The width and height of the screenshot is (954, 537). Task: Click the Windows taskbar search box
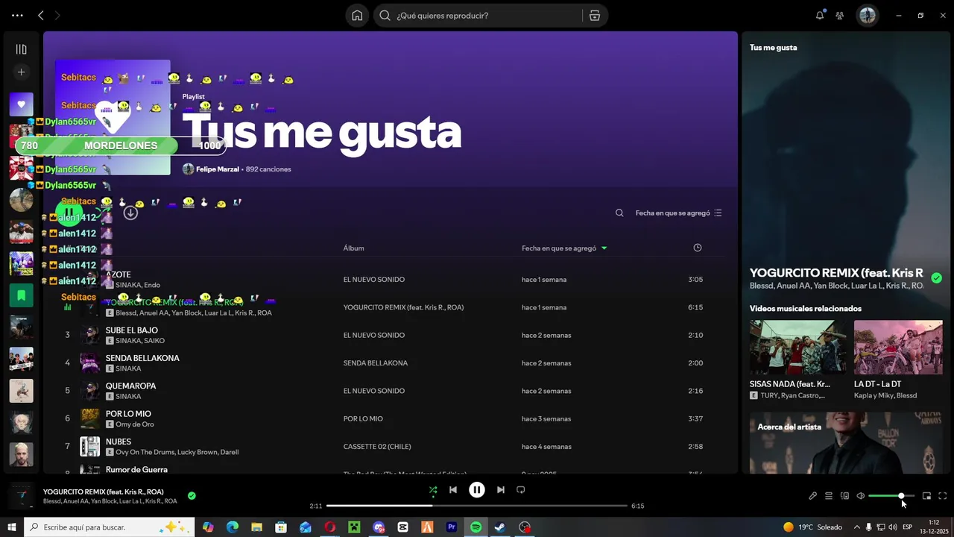point(109,527)
